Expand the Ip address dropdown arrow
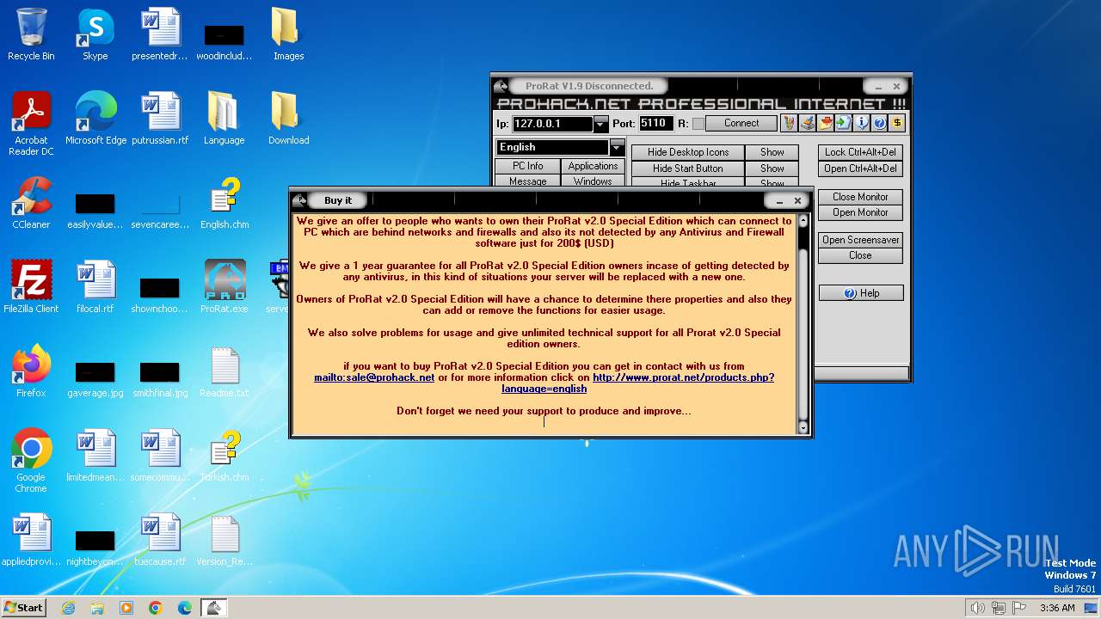This screenshot has height=619, width=1101. click(x=600, y=124)
